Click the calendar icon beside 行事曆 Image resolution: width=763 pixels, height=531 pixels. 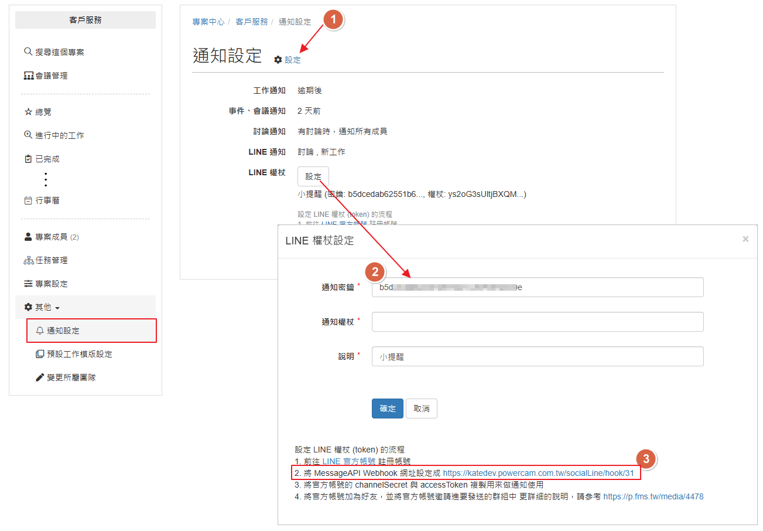[x=28, y=200]
